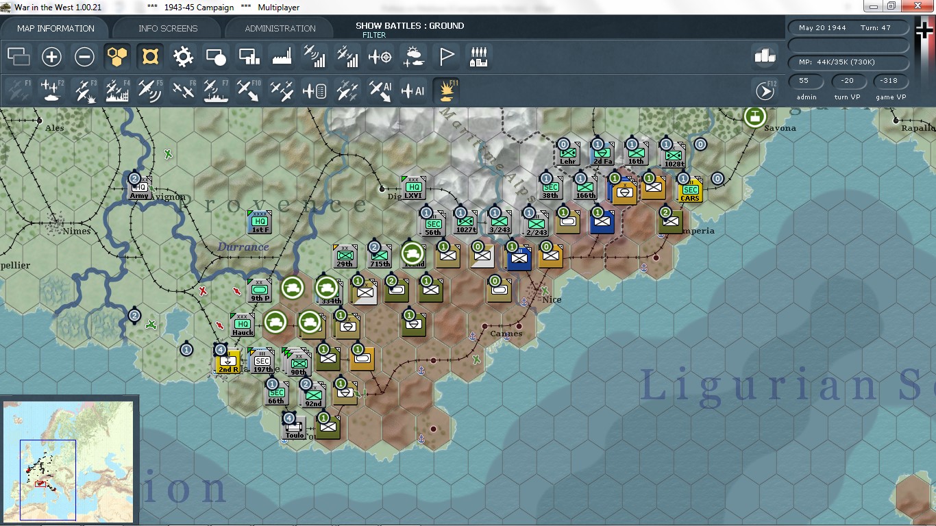Select the 29th division counter
936x526 pixels.
pyautogui.click(x=345, y=256)
